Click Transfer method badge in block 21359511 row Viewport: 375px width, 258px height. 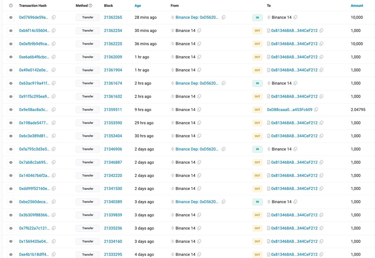[88, 110]
